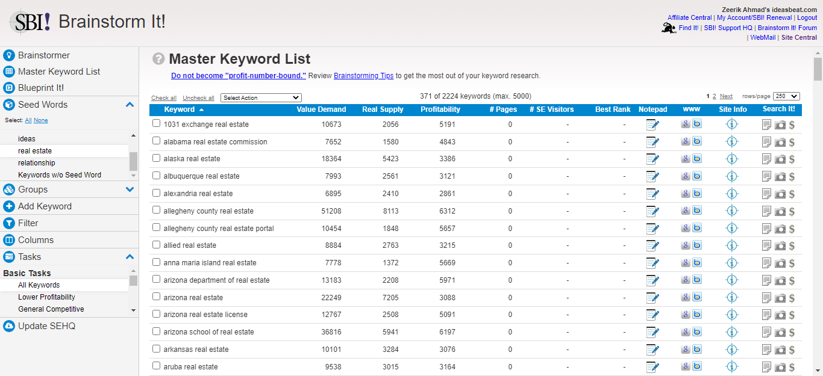Check the aruba real estate checkbox
823x376 pixels.
(157, 366)
